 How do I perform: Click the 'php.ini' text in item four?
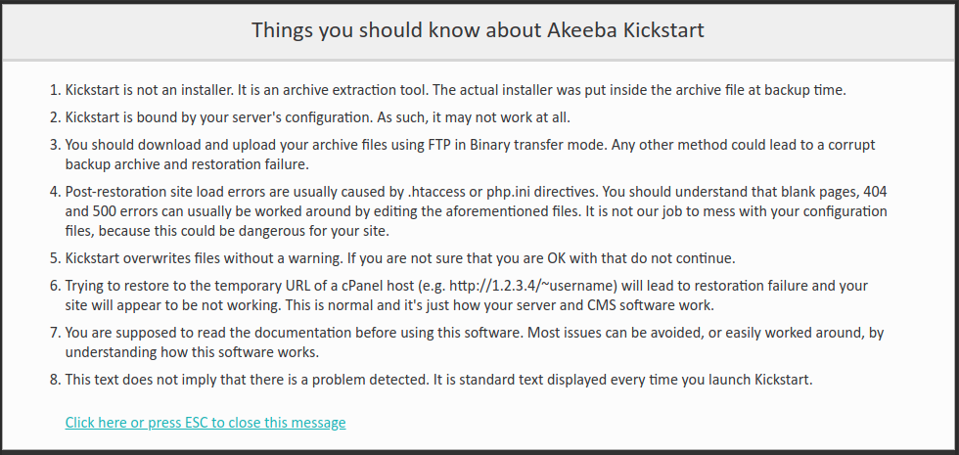(x=510, y=192)
